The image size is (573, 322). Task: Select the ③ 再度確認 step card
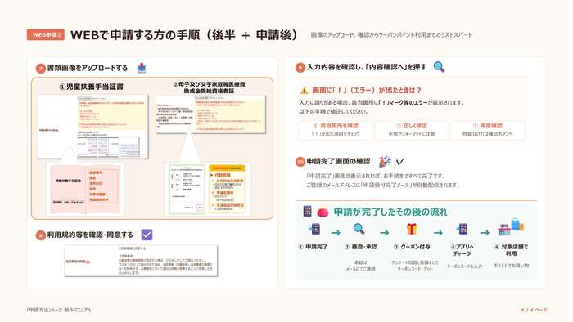click(488, 130)
